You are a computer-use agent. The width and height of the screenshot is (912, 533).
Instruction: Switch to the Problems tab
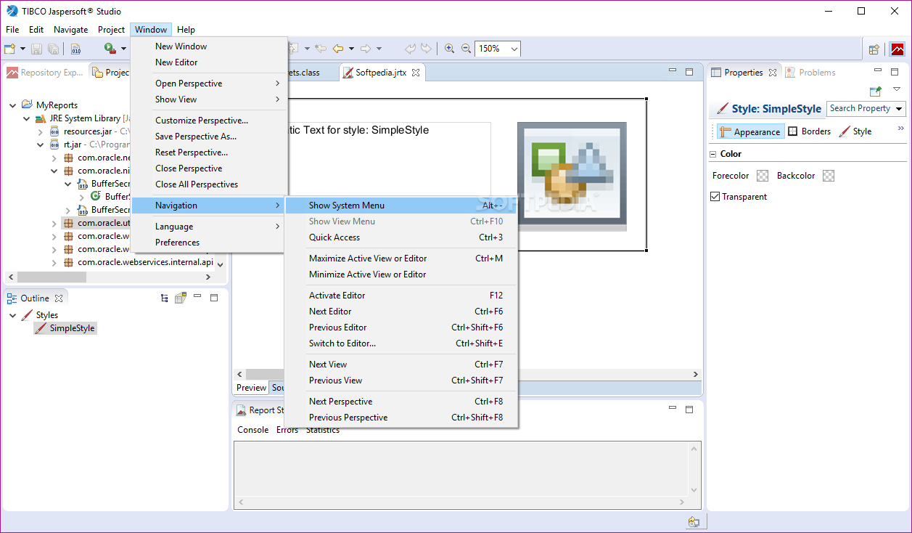[810, 73]
